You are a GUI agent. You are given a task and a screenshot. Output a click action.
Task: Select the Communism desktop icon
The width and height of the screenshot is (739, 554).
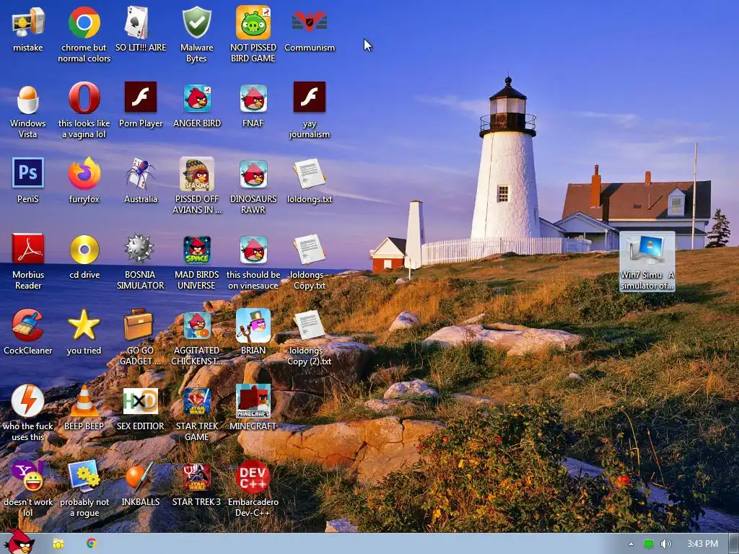309,22
